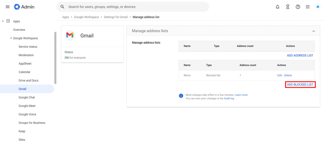Open Google Meet settings
Viewport: 325px width, 147px height.
click(27, 106)
